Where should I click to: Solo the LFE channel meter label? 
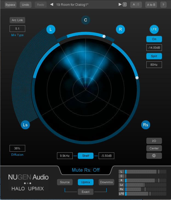click(121, 194)
